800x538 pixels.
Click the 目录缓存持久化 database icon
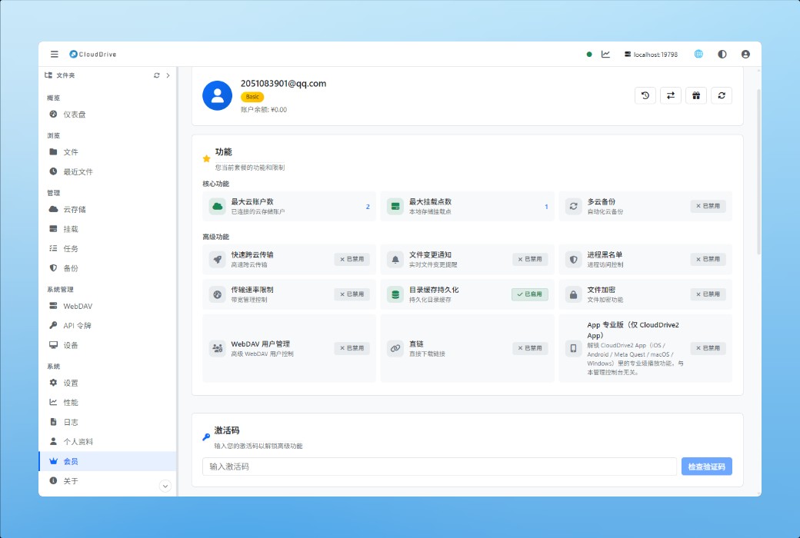[x=395, y=294]
